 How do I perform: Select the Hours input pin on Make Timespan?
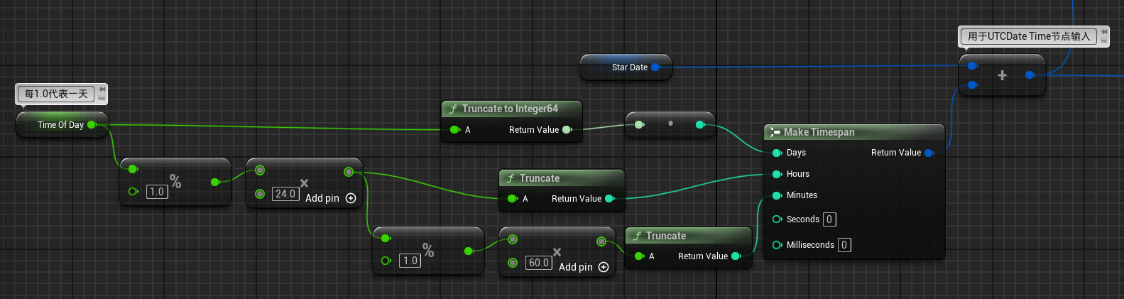tap(777, 174)
